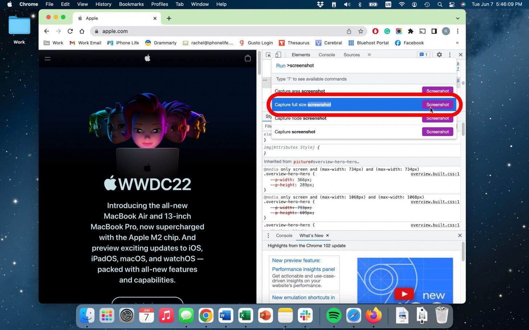Image resolution: width=529 pixels, height=330 pixels.
Task: Open the History menu in the menu bar
Action: [x=103, y=4]
